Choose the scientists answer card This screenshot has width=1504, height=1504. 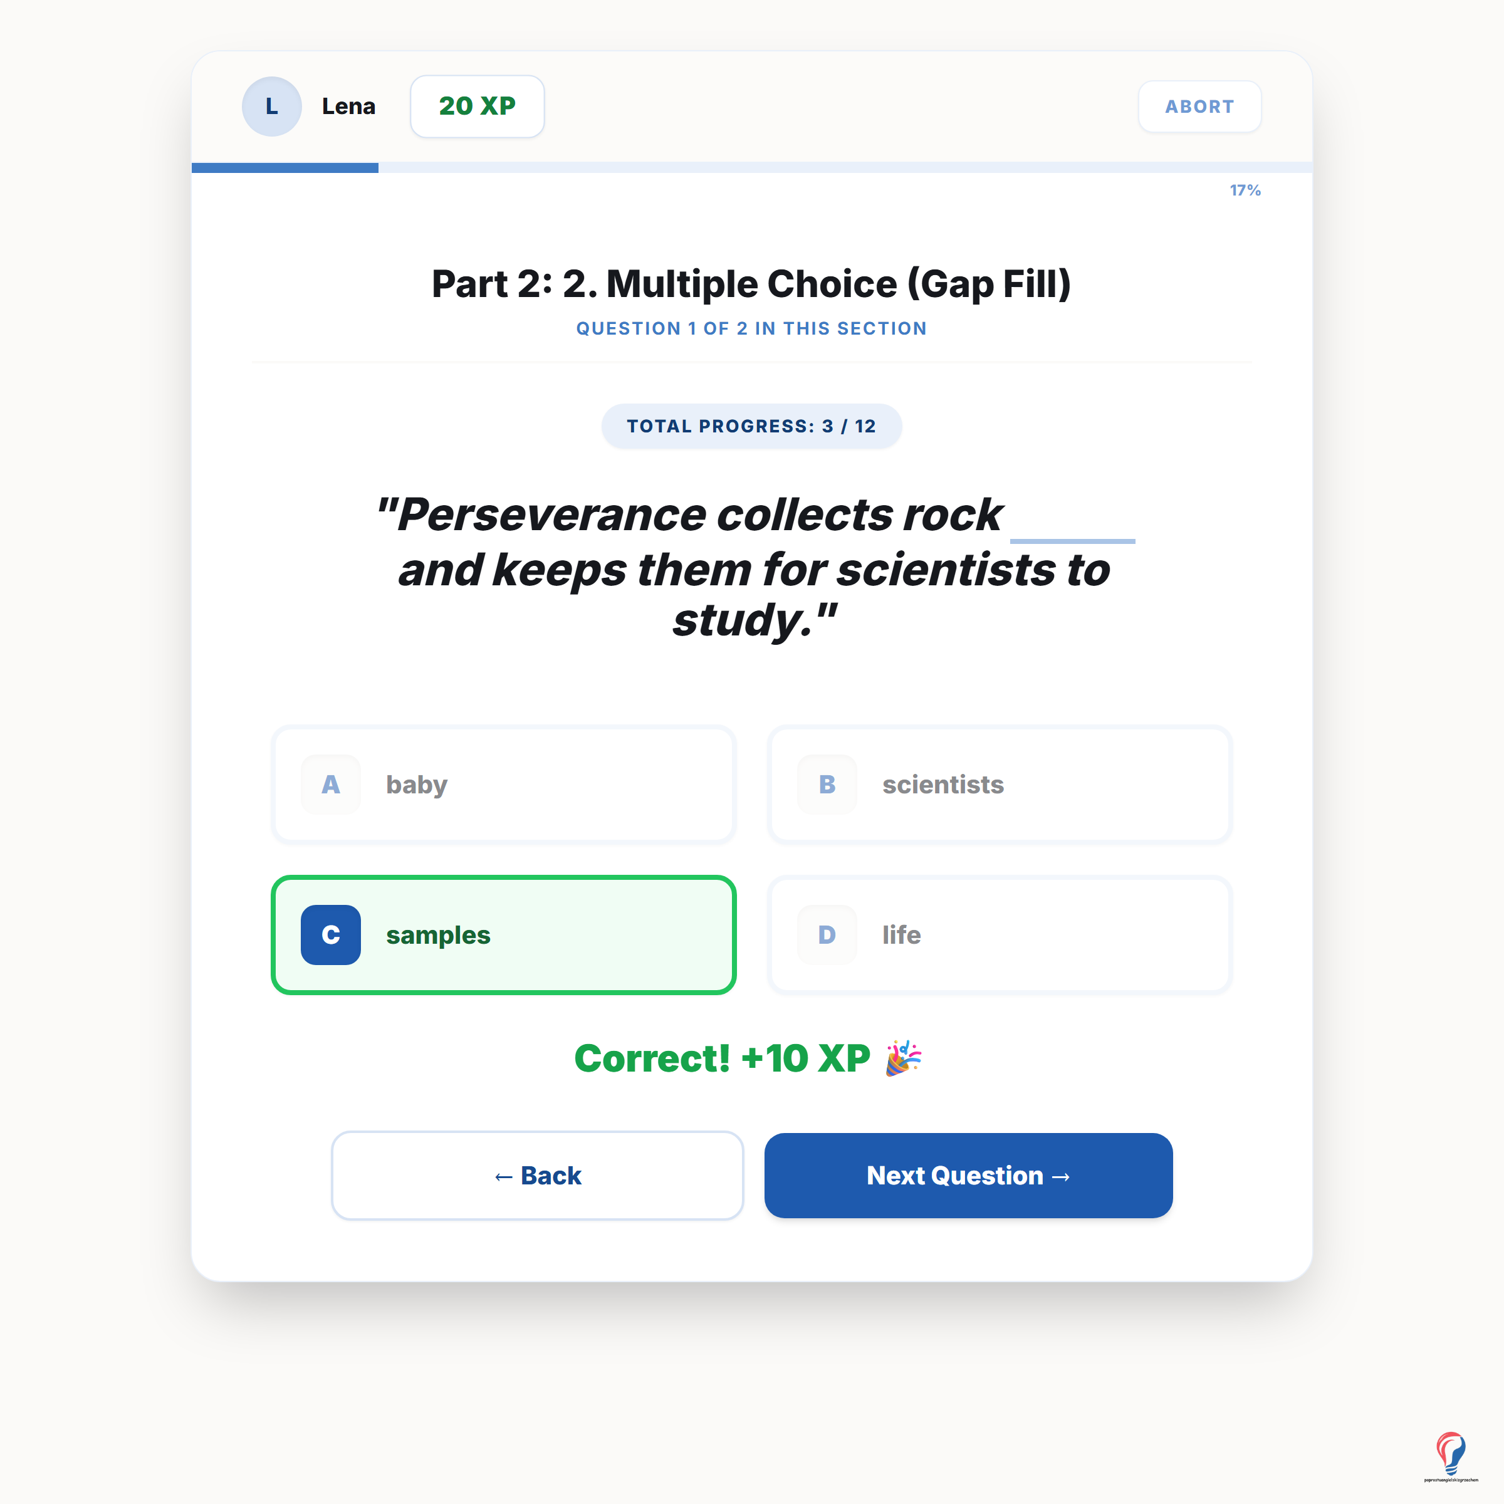(1000, 784)
